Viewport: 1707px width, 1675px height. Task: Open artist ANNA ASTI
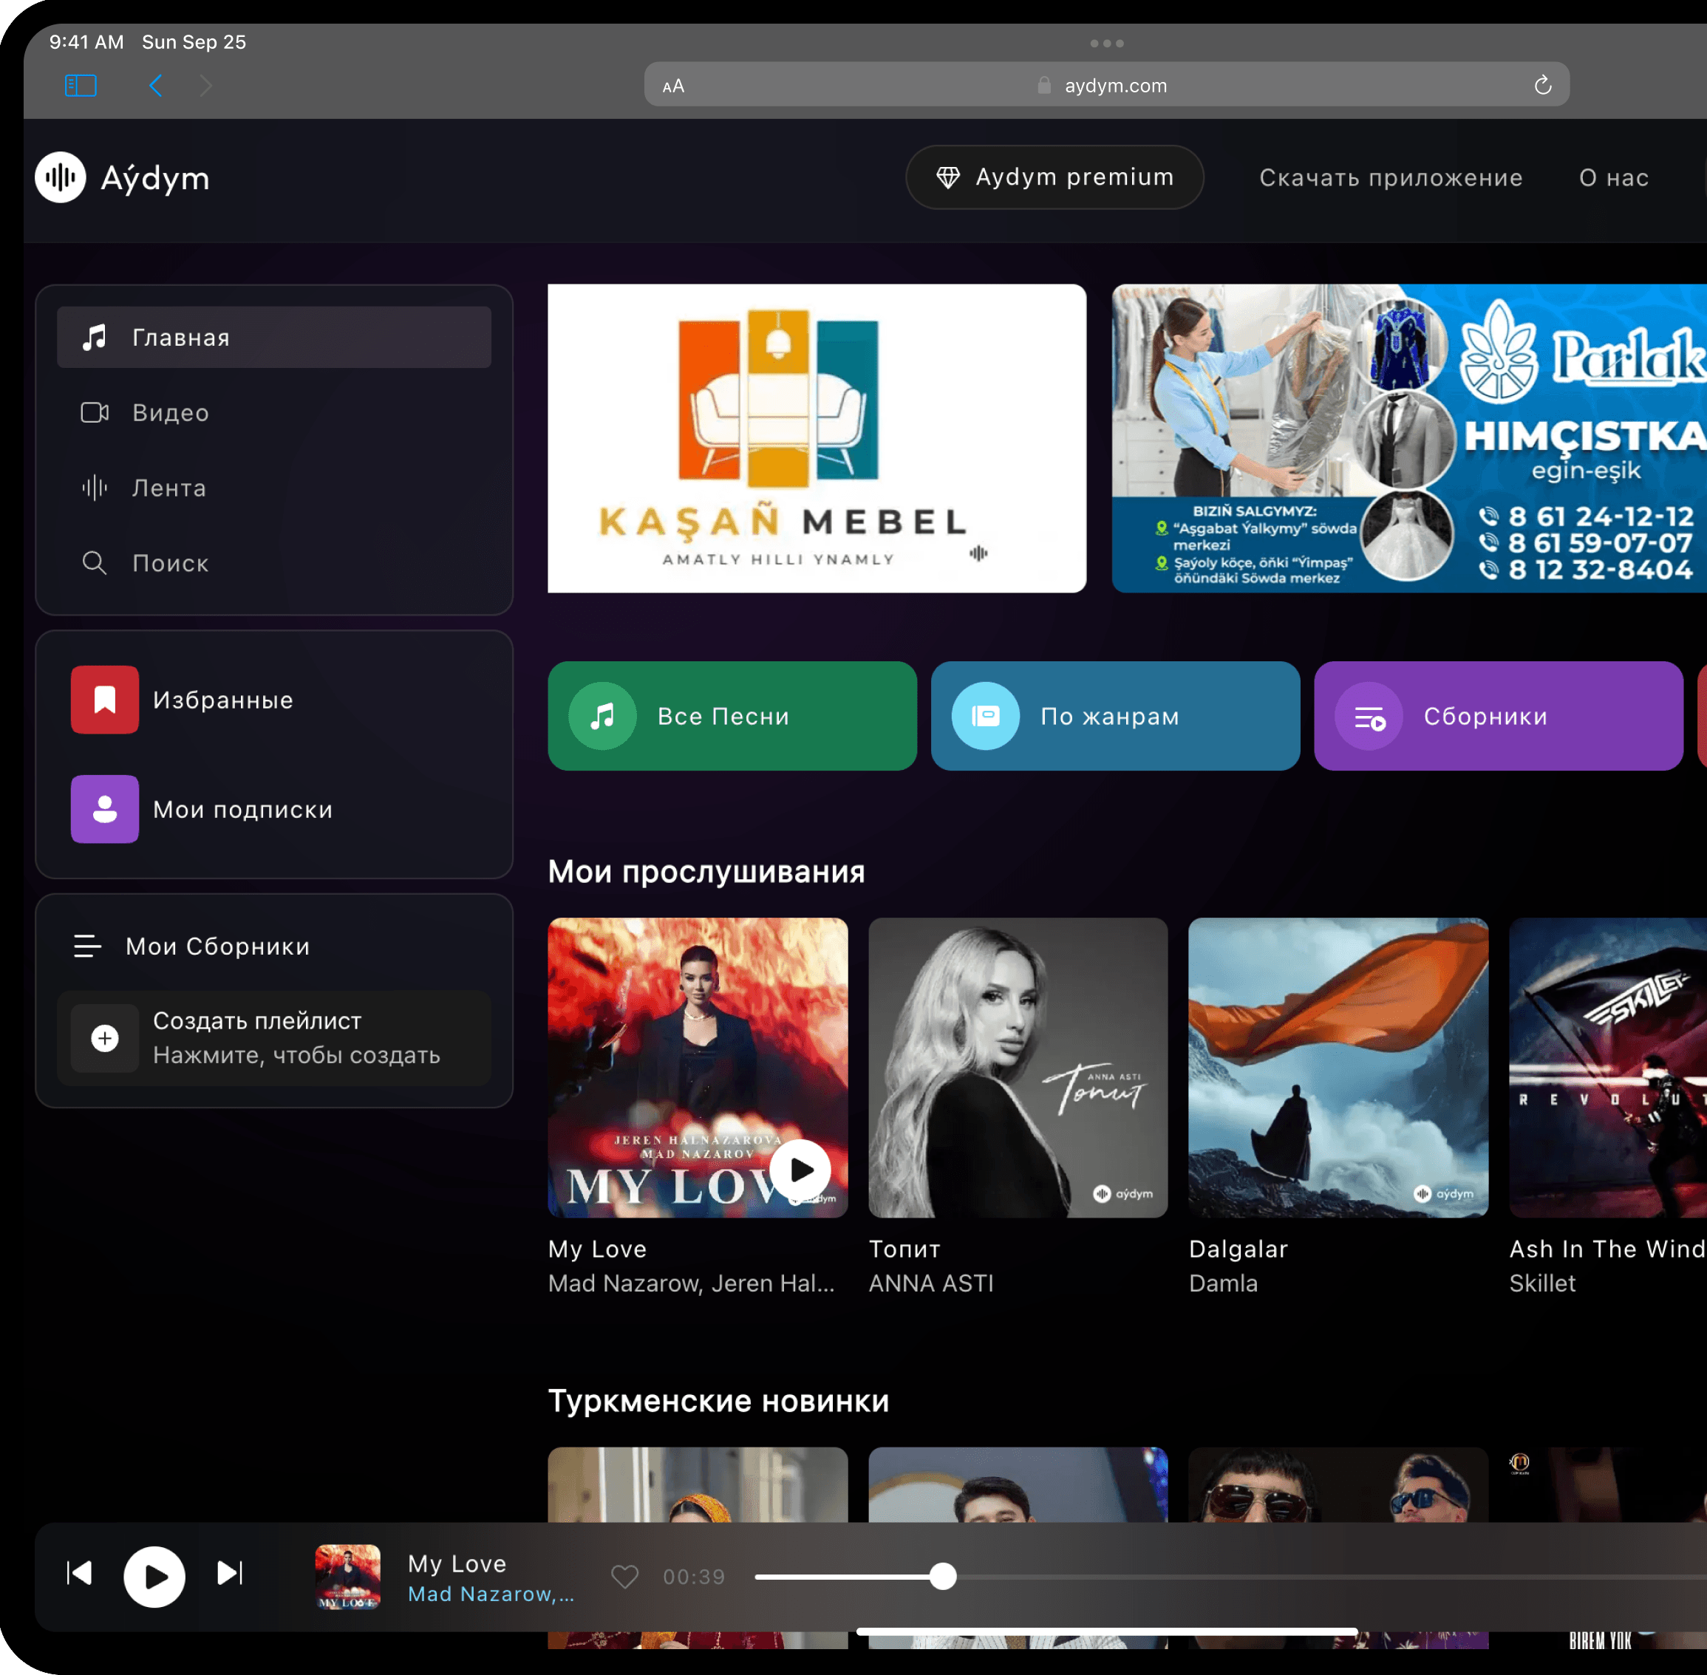[931, 1283]
